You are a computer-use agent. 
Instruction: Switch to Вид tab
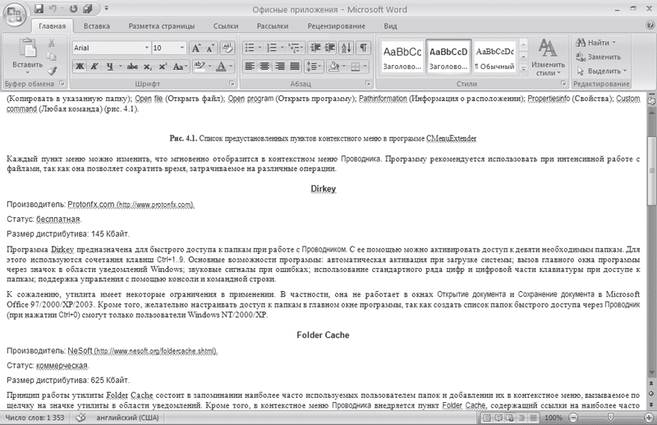[x=390, y=26]
